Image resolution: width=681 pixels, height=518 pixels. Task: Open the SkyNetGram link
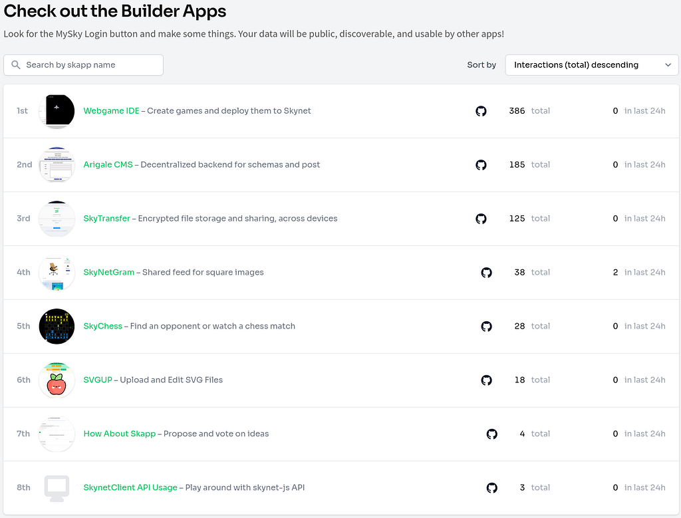coord(108,273)
